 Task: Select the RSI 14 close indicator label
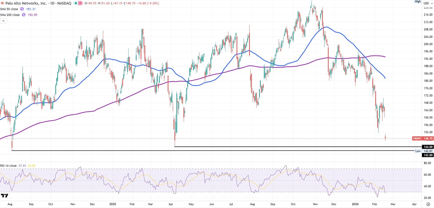click(x=9, y=165)
